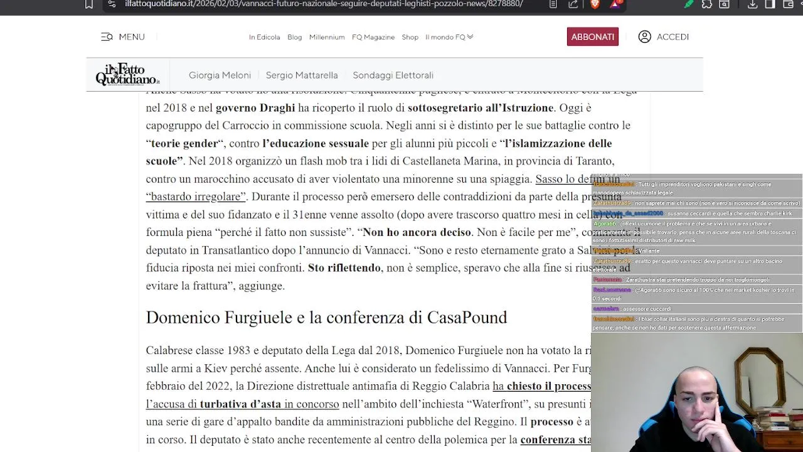Bookmark this page with the bookmark icon

tap(89, 4)
